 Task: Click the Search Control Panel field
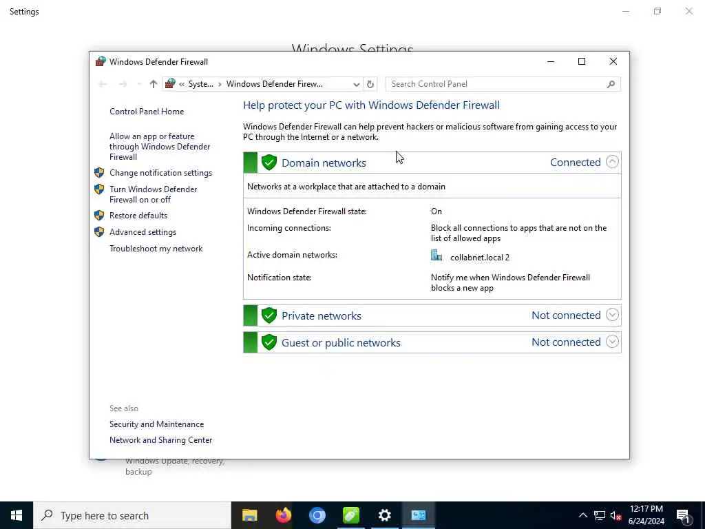(x=503, y=84)
